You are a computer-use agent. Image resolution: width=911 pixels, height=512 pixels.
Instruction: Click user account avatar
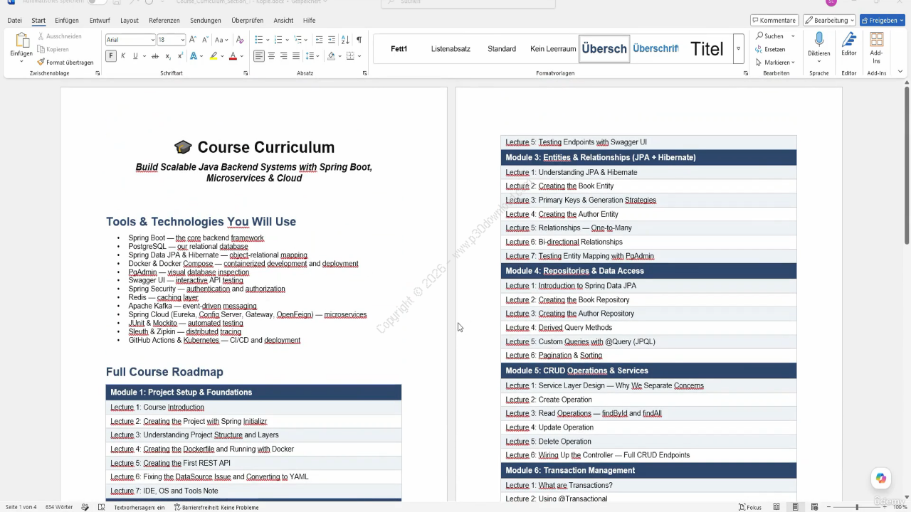click(831, 2)
